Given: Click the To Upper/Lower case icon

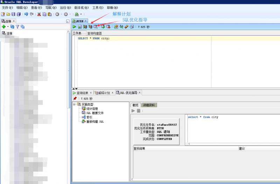Looking at the screenshot, I should [121, 27].
